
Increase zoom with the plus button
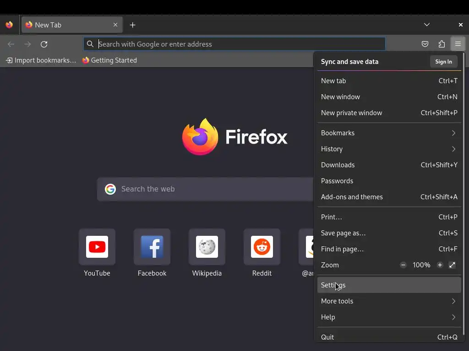coord(440,265)
